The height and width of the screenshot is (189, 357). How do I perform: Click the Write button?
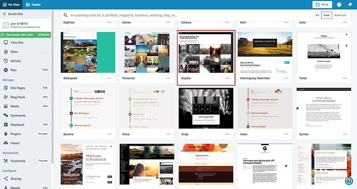322,4
